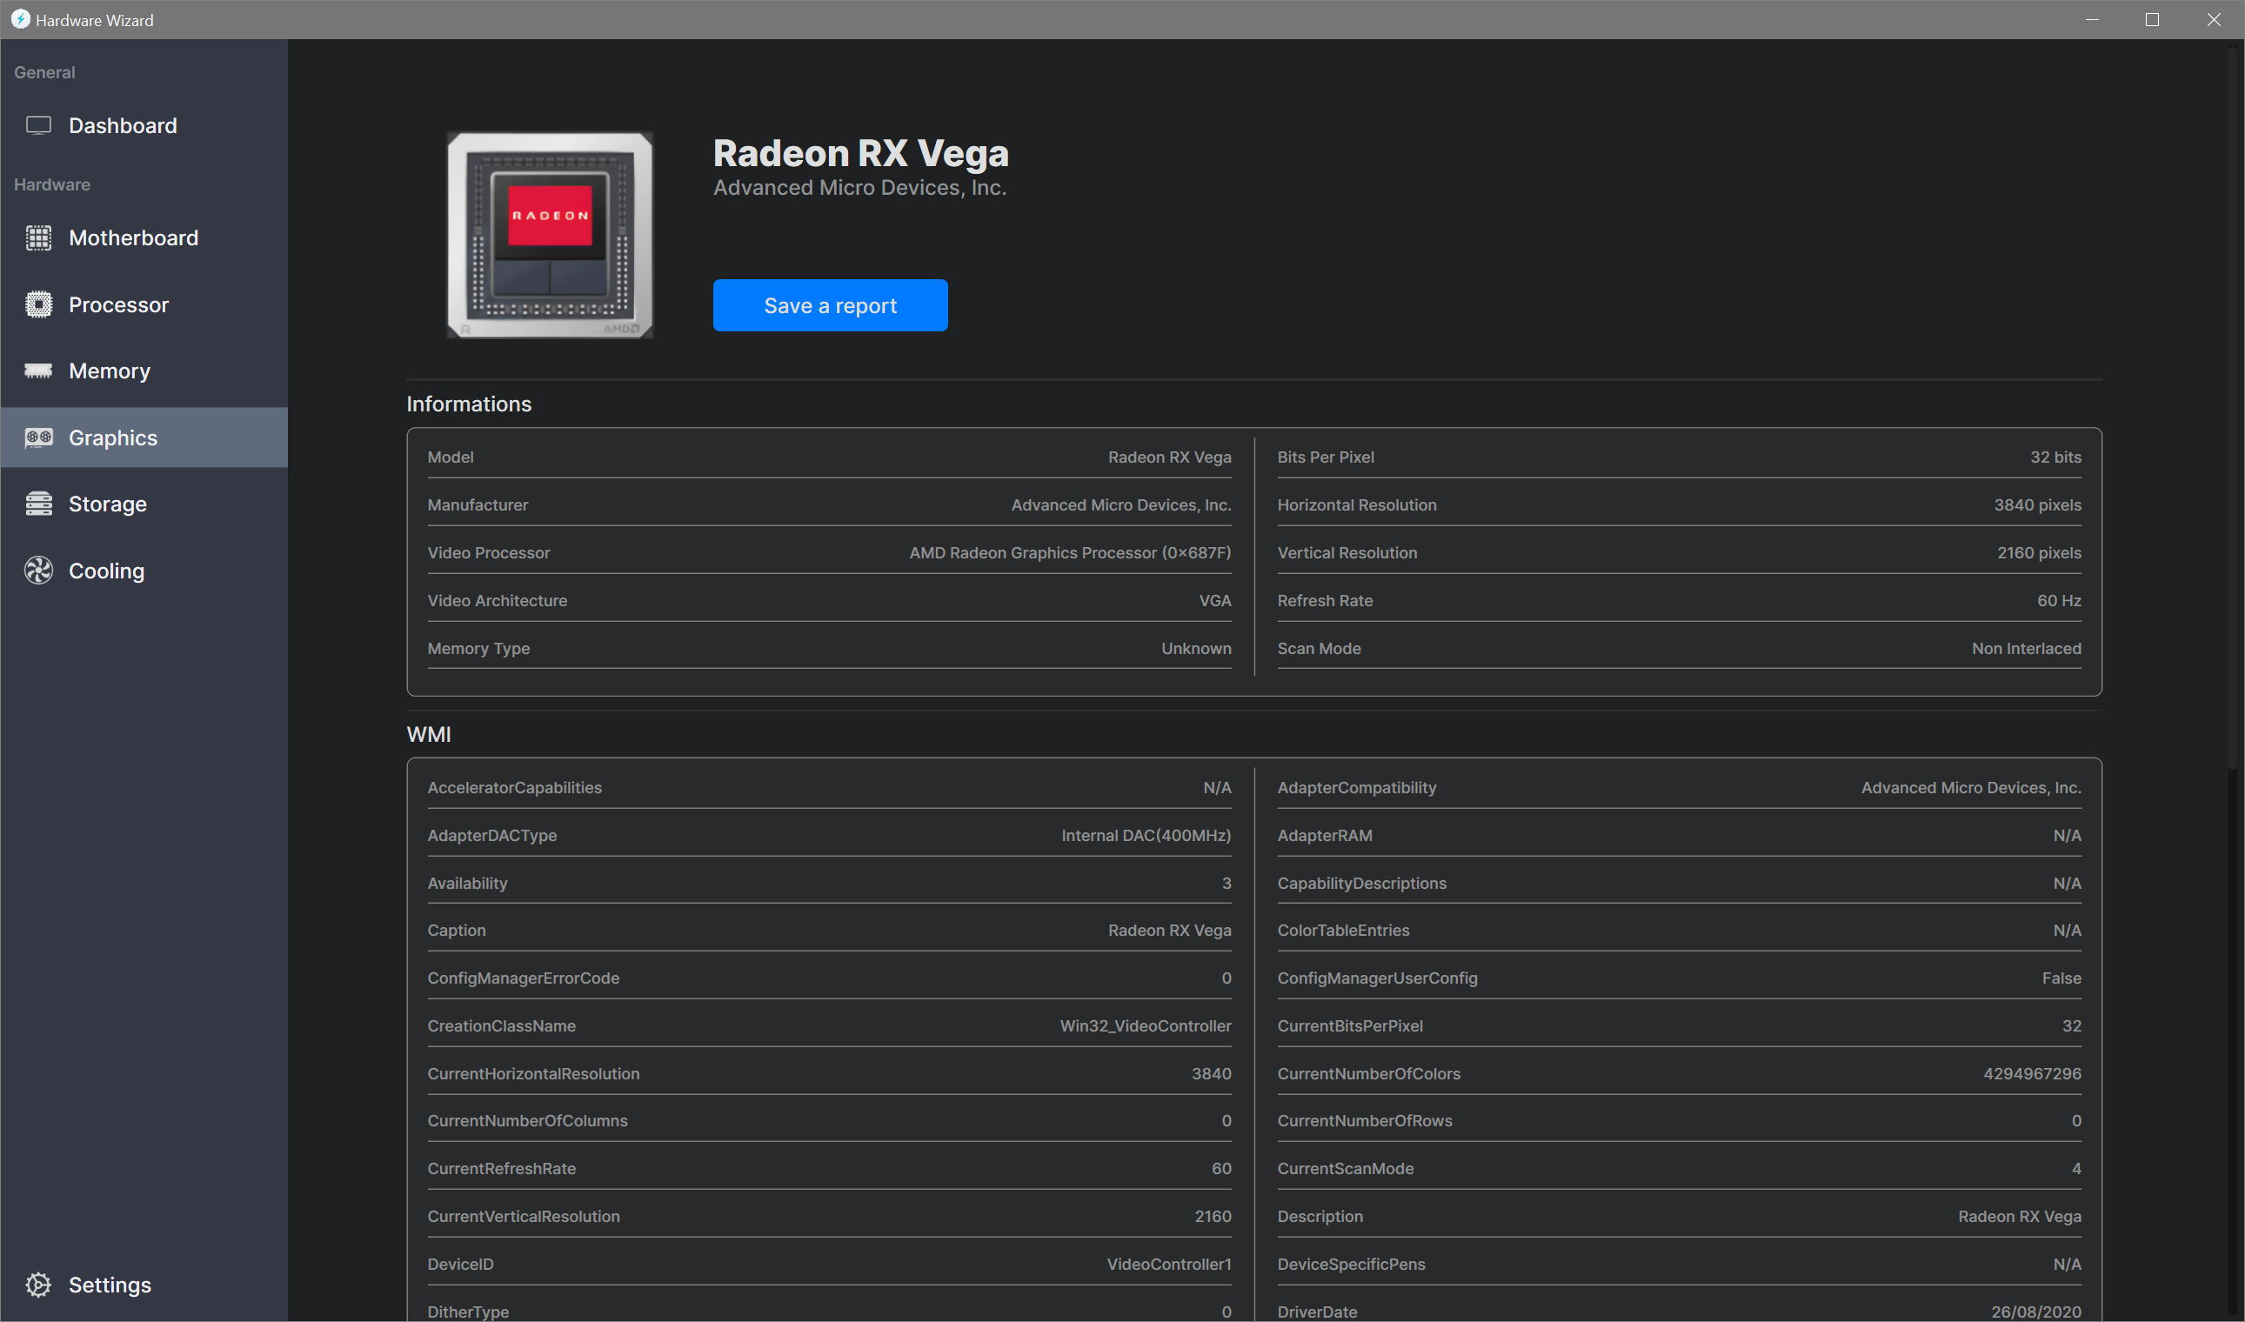Click the Radeon GPU chip image
Screen dimensions: 2245x1322
[550, 235]
